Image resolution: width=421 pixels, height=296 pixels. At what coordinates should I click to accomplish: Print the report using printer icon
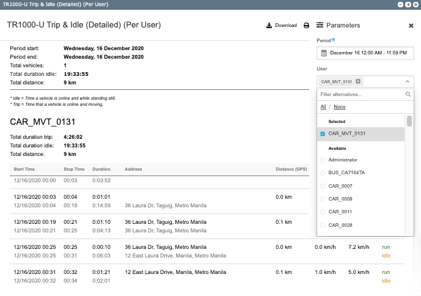307,26
